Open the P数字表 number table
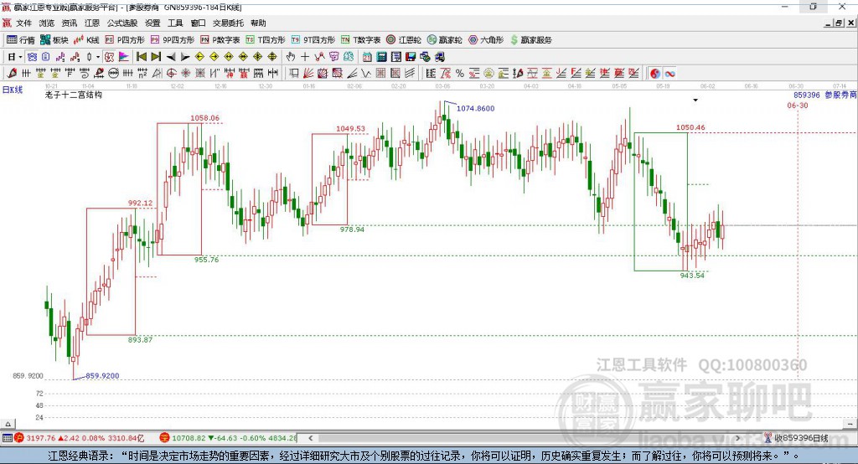This screenshot has width=858, height=464. point(220,40)
